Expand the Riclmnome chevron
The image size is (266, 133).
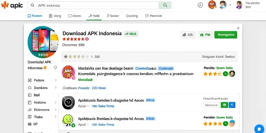[x=56, y=110]
